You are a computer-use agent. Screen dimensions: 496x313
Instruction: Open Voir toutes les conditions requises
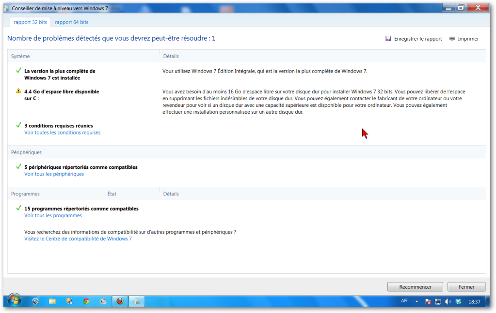pyautogui.click(x=63, y=133)
